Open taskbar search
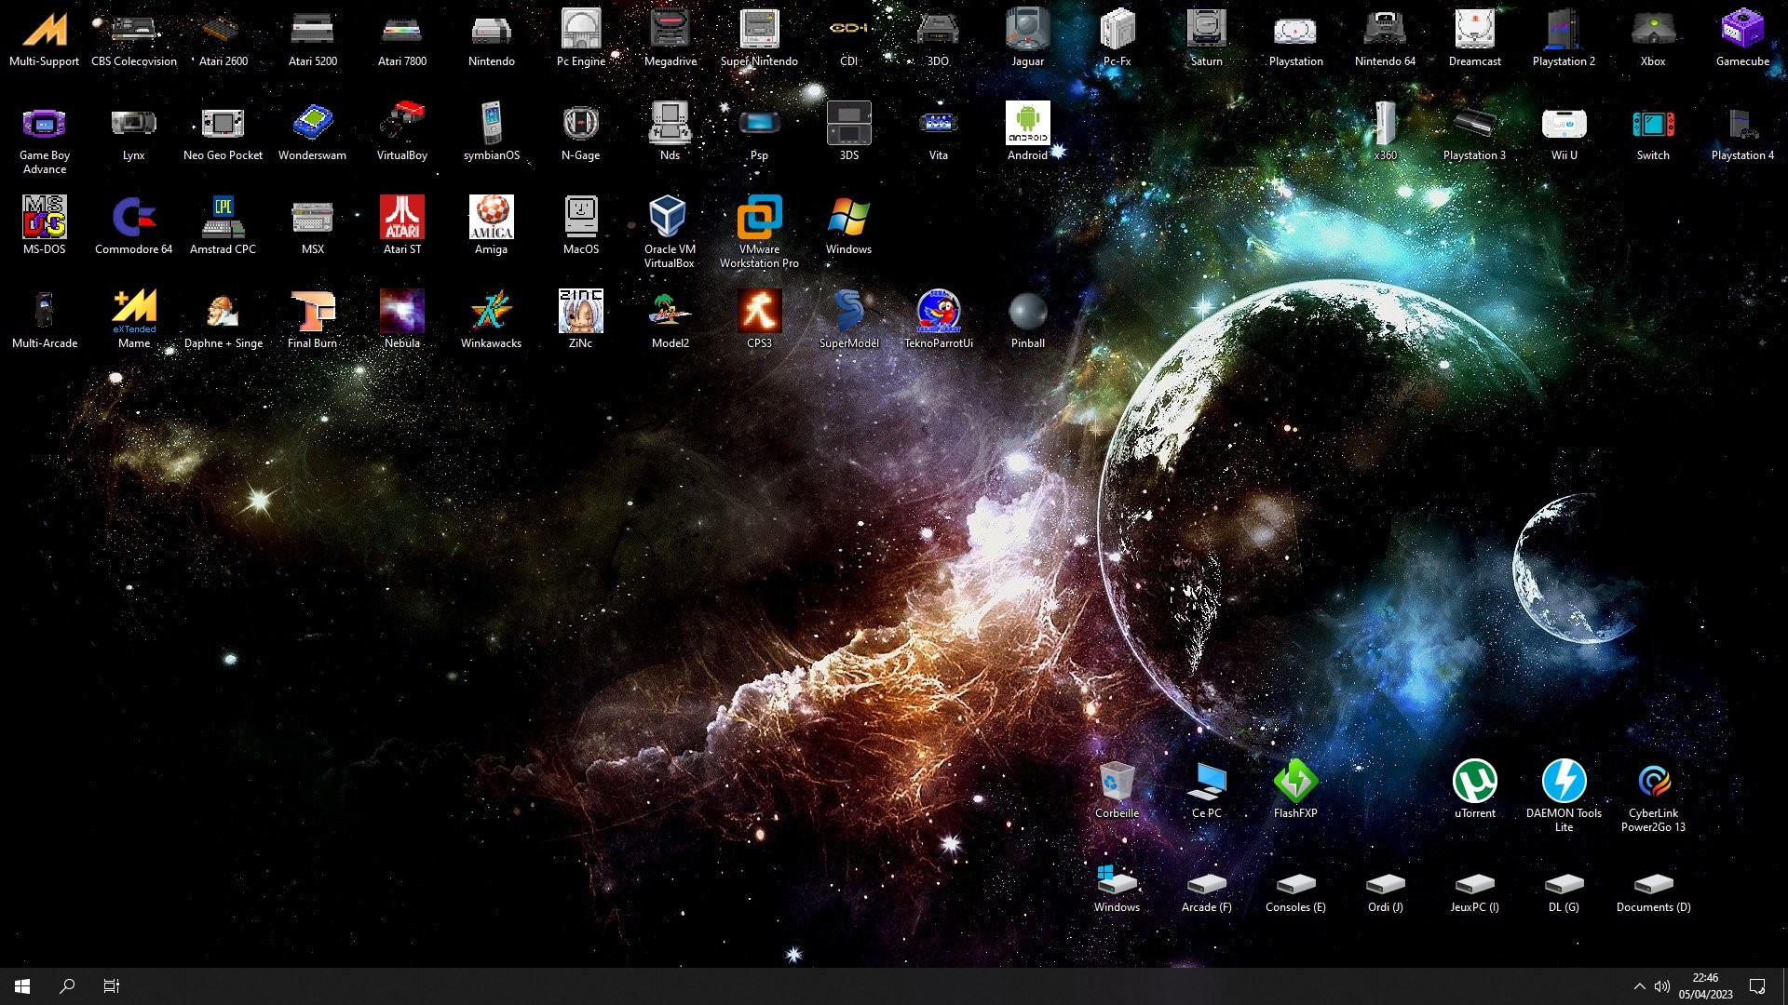 click(x=67, y=986)
